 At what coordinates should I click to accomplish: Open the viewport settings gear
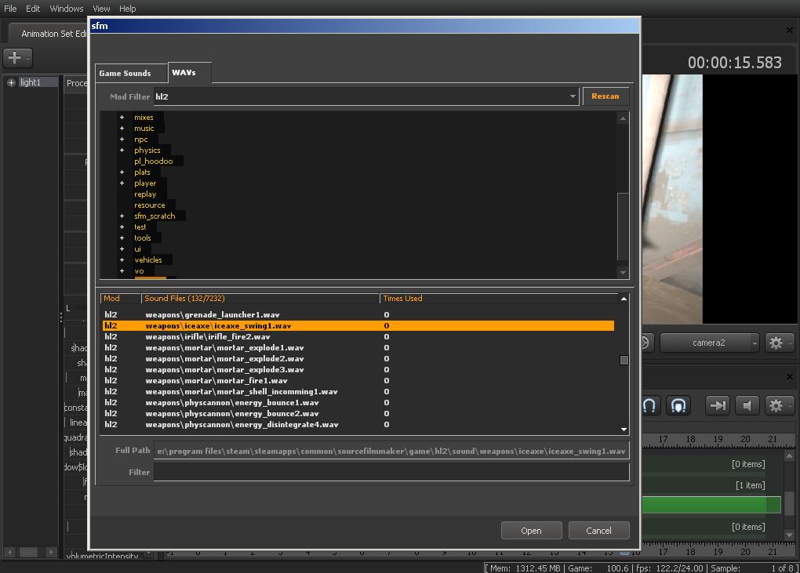pyautogui.click(x=776, y=343)
